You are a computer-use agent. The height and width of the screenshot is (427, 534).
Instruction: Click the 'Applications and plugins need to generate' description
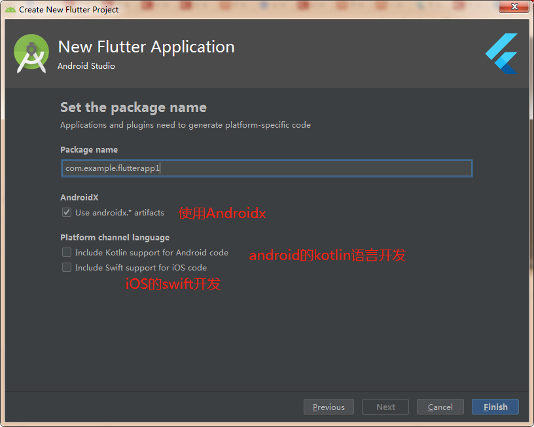pyautogui.click(x=185, y=125)
